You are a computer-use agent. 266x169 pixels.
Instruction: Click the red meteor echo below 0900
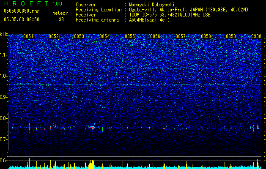pyautogui.click(x=258, y=127)
